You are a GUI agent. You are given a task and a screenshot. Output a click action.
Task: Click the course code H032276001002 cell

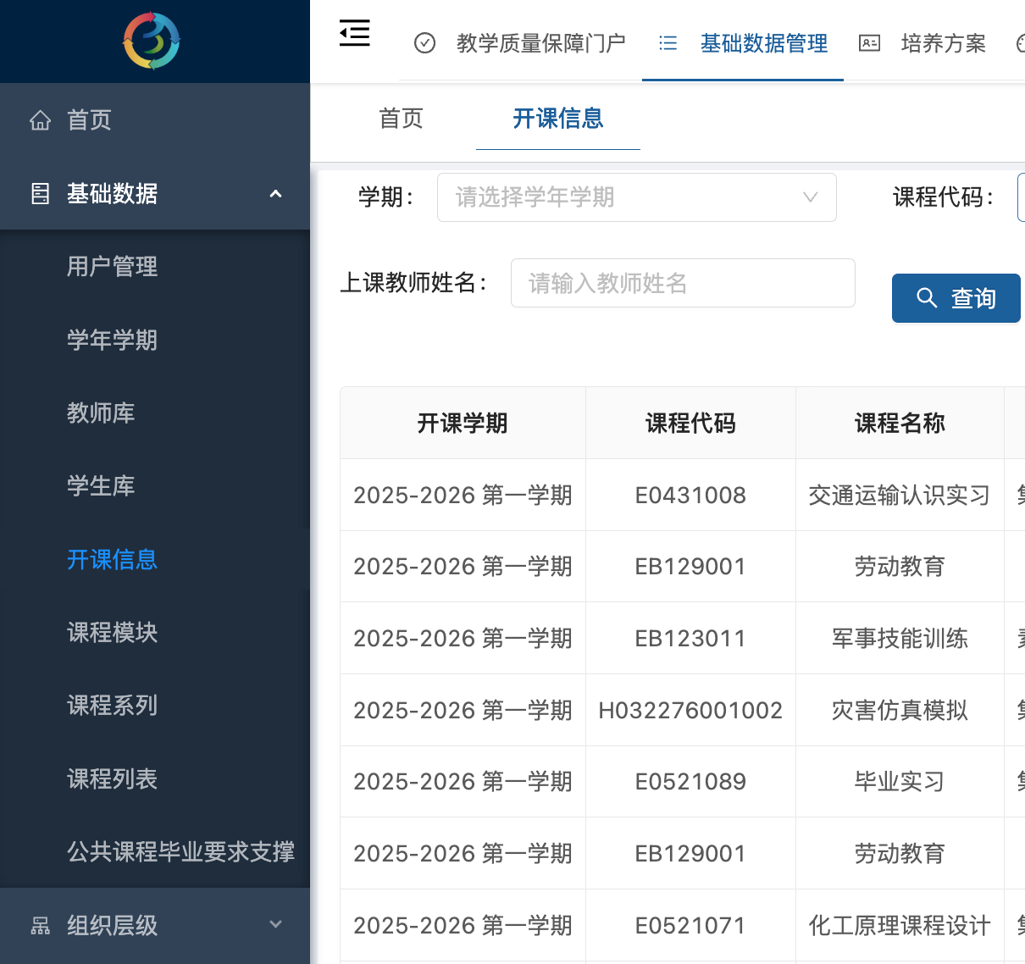tap(690, 711)
